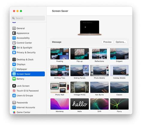The width and height of the screenshot is (142, 127).
Task: Select the Origami screen saver
Action: 119,54
